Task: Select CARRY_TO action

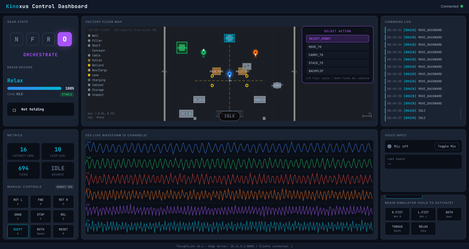Action: (x=338, y=55)
